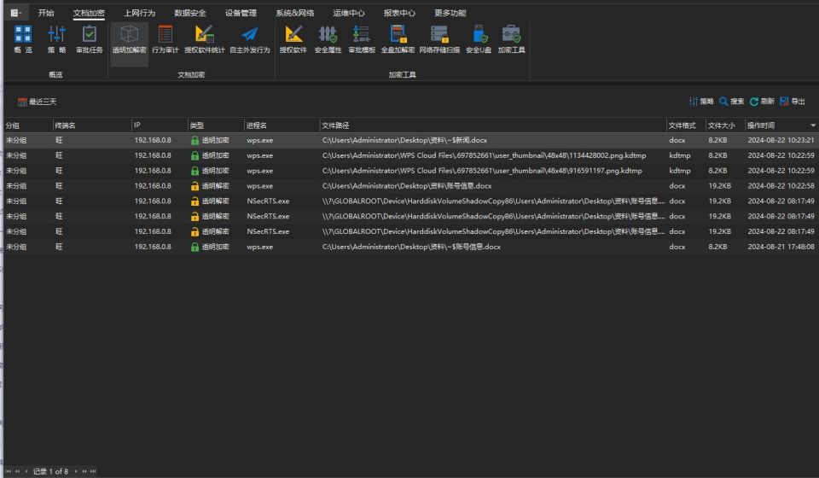819x478 pixels.
Task: Select row with 1134428002.png.kdtmp path
Action: [x=411, y=155]
